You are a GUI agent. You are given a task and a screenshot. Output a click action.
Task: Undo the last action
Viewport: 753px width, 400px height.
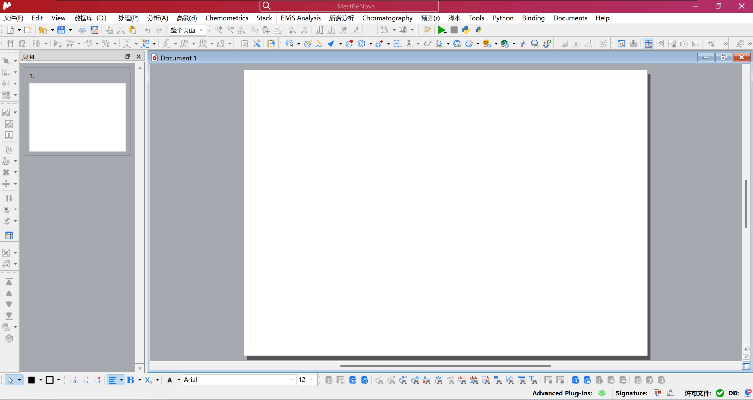click(x=148, y=30)
